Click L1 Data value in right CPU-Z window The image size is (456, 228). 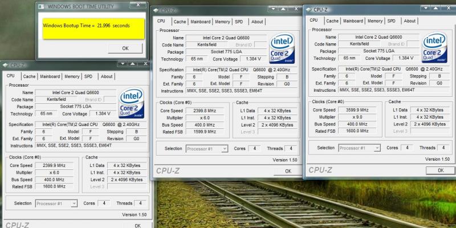pos(430,110)
